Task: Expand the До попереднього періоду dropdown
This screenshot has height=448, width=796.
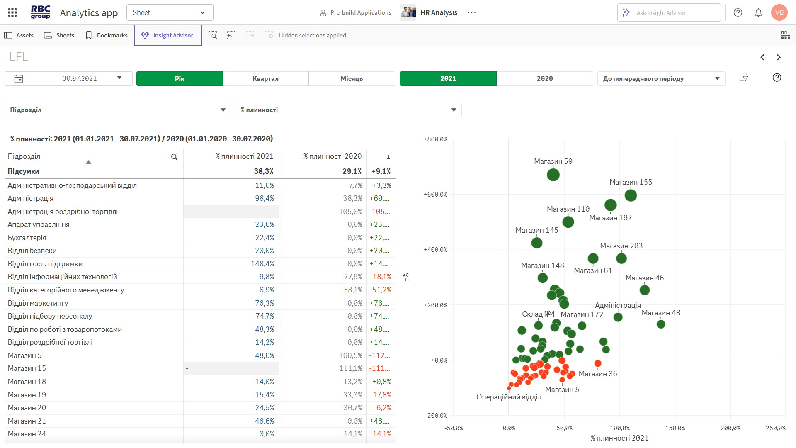Action: point(661,78)
